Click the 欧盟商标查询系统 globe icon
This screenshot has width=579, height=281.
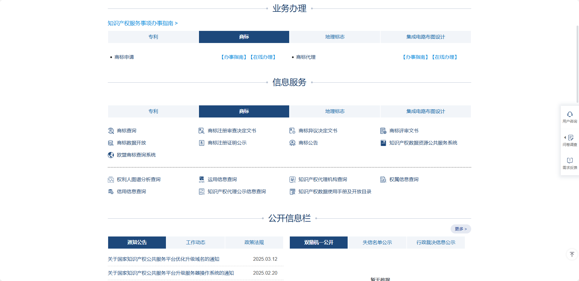(x=111, y=155)
